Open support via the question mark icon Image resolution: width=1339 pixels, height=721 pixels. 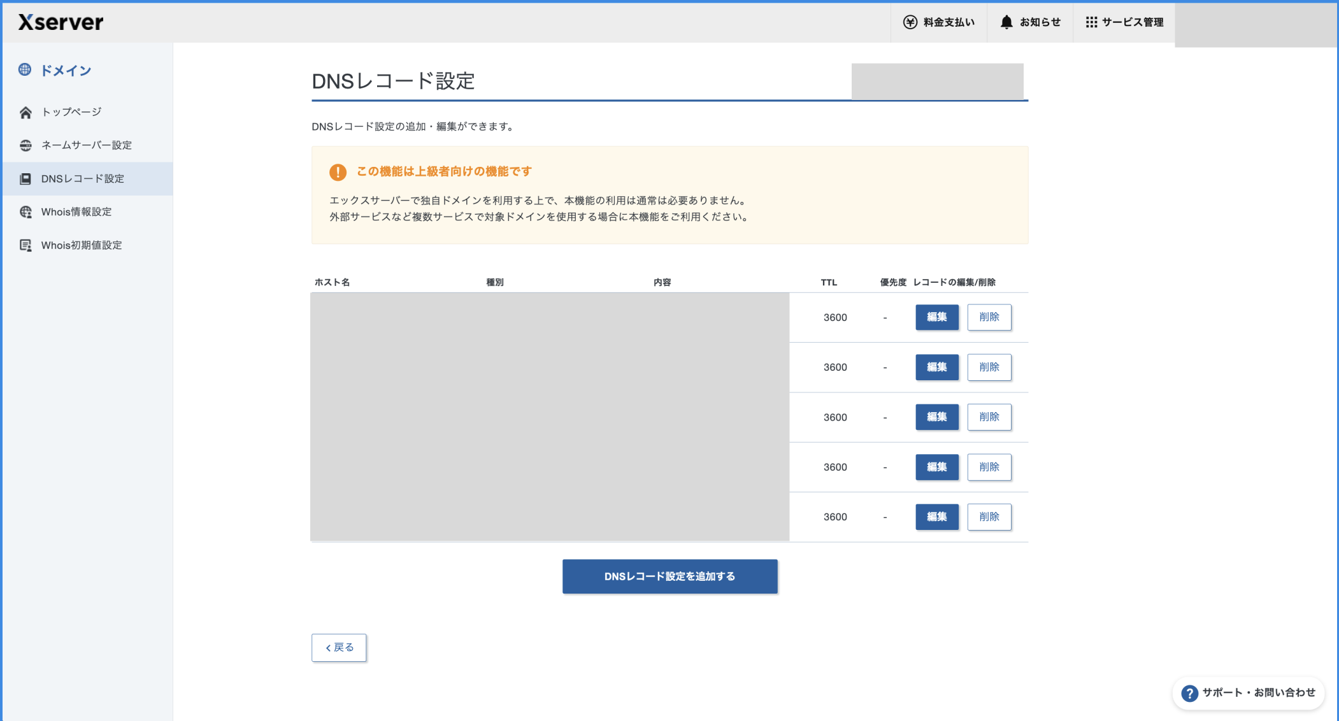(1189, 693)
